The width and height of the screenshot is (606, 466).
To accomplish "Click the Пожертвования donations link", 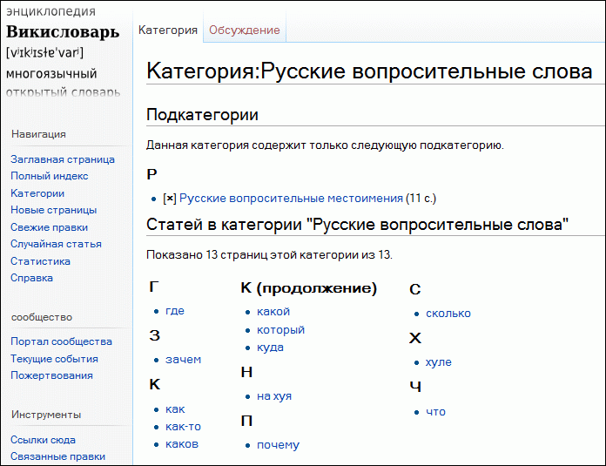I will [51, 375].
